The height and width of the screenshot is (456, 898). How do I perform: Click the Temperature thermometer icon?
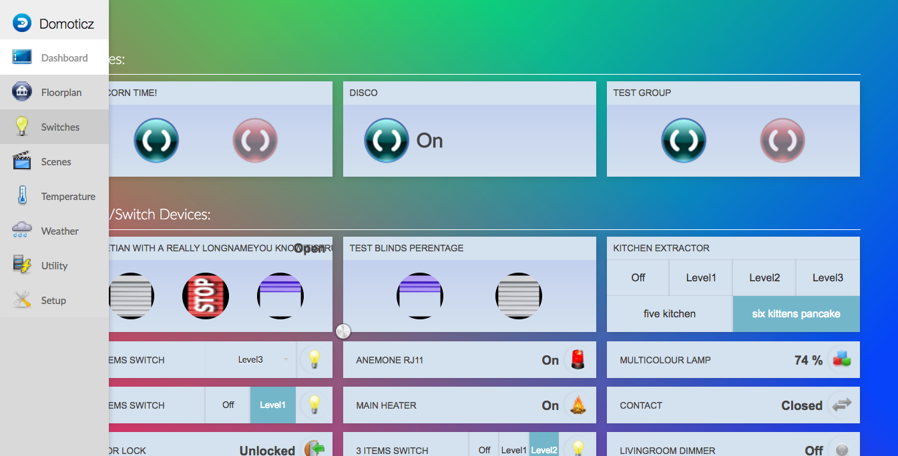click(x=22, y=196)
